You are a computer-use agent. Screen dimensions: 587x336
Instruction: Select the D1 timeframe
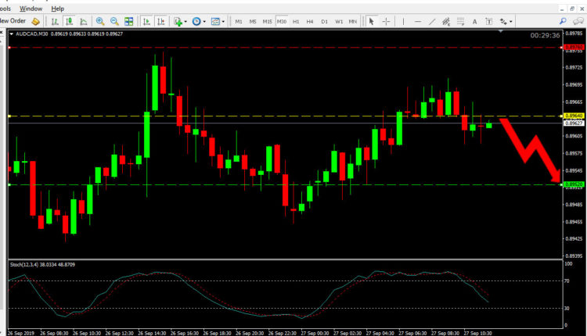[324, 22]
